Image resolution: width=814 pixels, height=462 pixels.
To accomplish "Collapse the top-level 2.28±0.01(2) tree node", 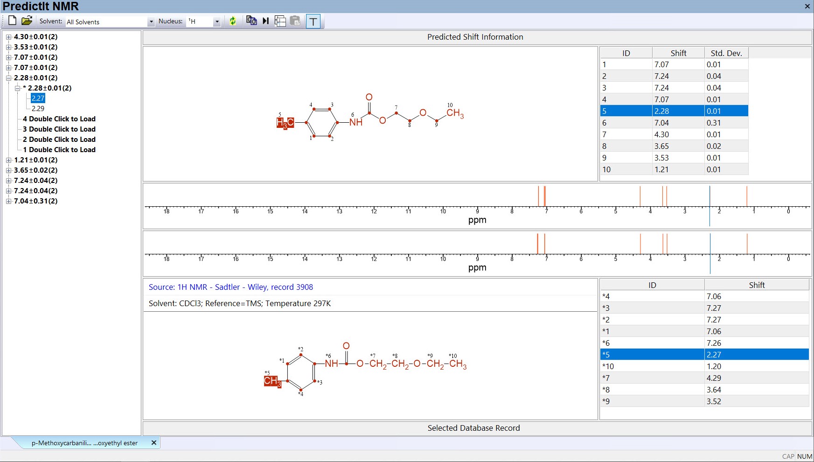I will 8,78.
